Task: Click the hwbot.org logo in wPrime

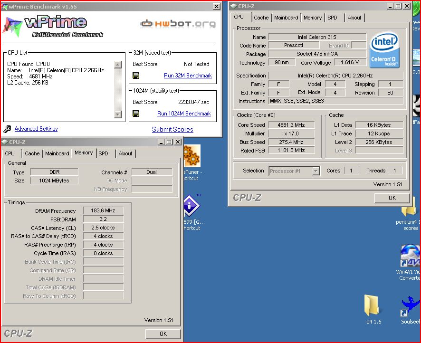Action: (178, 24)
